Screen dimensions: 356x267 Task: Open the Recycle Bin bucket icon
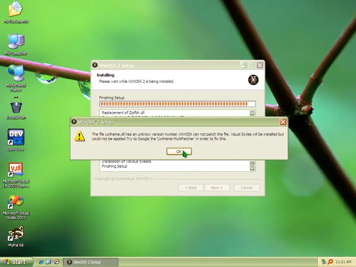point(16,108)
